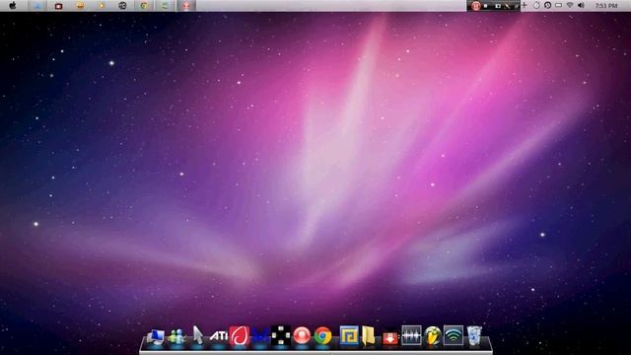
Task: Launch FL Studio from the dock
Action: click(x=433, y=336)
